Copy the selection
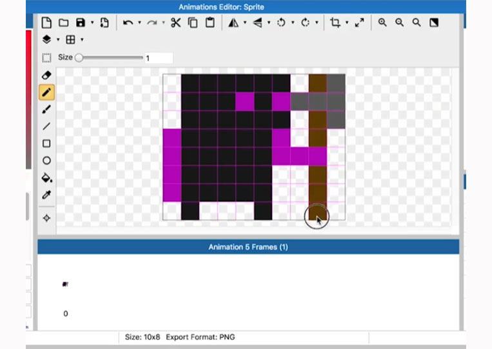The height and width of the screenshot is (349, 492). point(193,23)
